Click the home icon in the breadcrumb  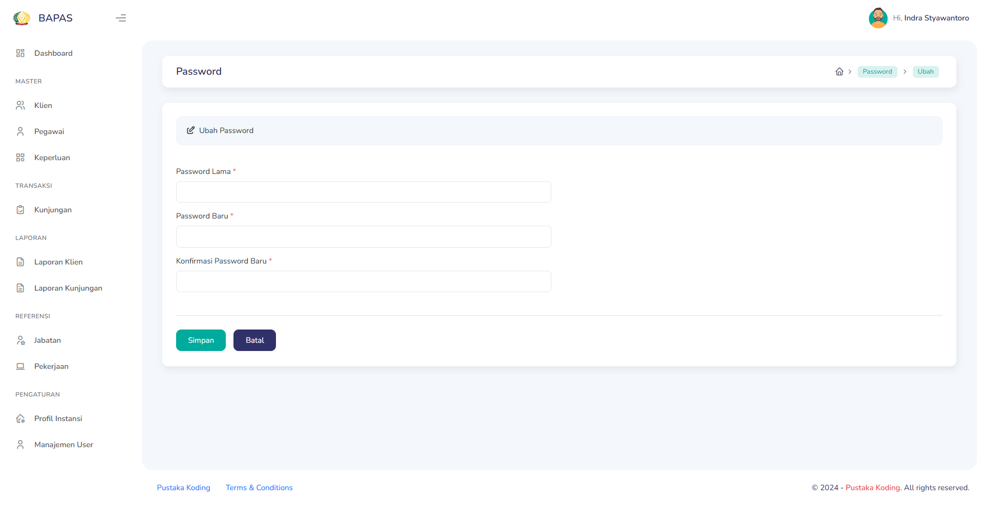pyautogui.click(x=840, y=72)
